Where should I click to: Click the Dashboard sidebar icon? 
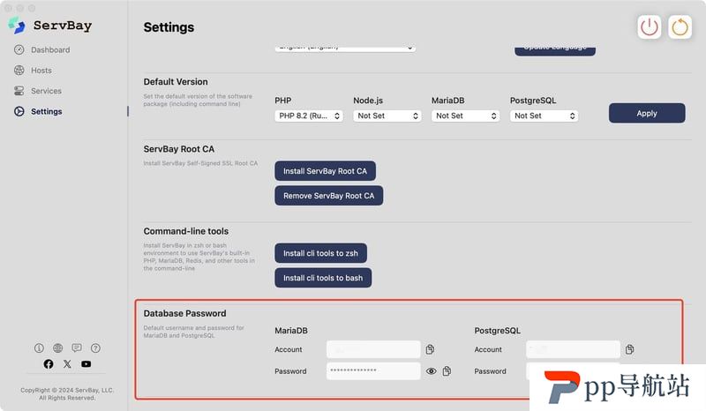(19, 49)
